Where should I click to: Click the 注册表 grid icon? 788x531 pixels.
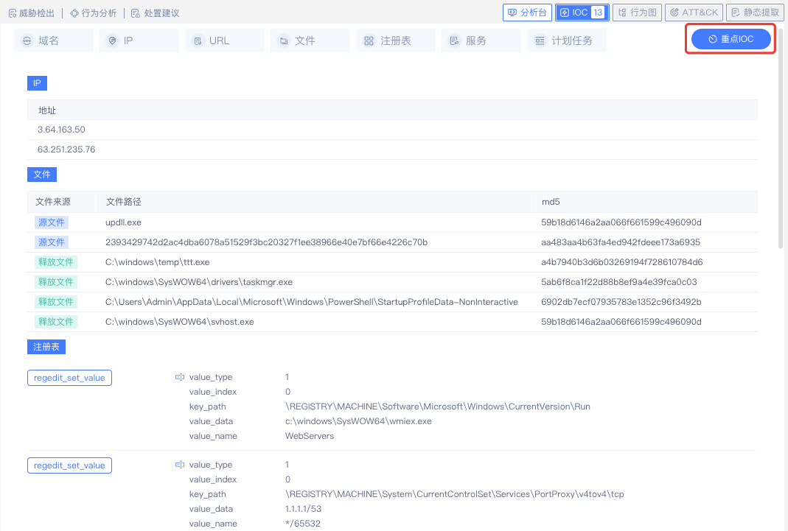click(x=369, y=41)
